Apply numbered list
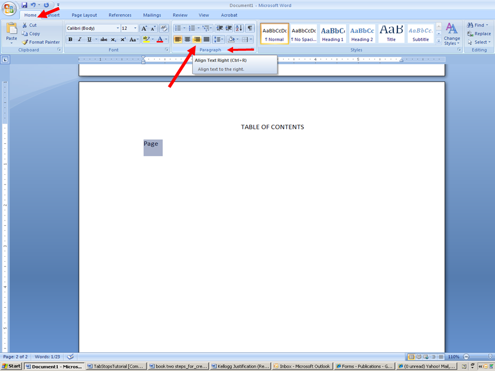The image size is (495, 371). tap(192, 28)
